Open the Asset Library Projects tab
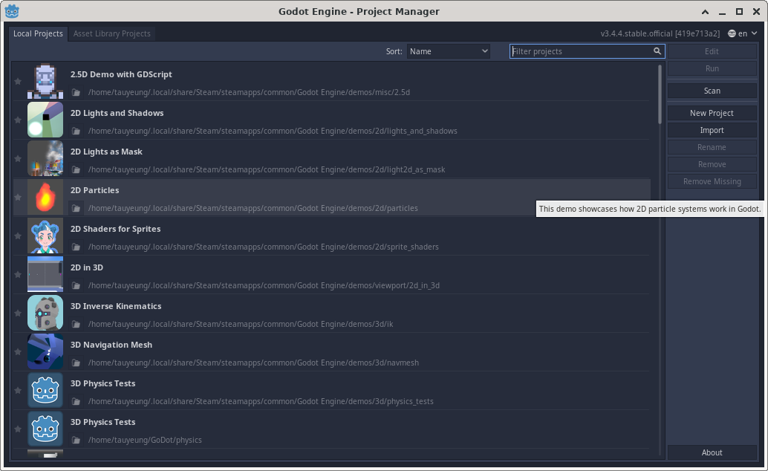Viewport: 768px width, 471px height. tap(111, 33)
